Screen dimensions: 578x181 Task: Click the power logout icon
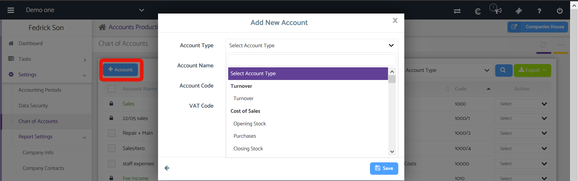[560, 11]
